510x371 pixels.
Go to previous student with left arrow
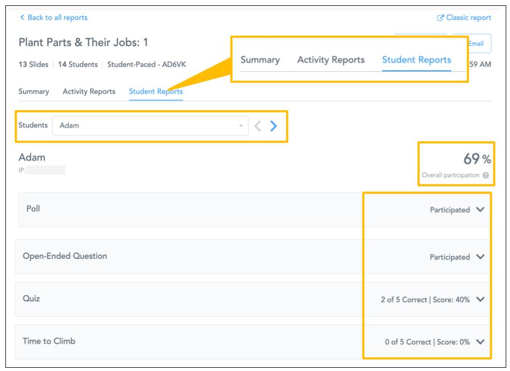258,126
